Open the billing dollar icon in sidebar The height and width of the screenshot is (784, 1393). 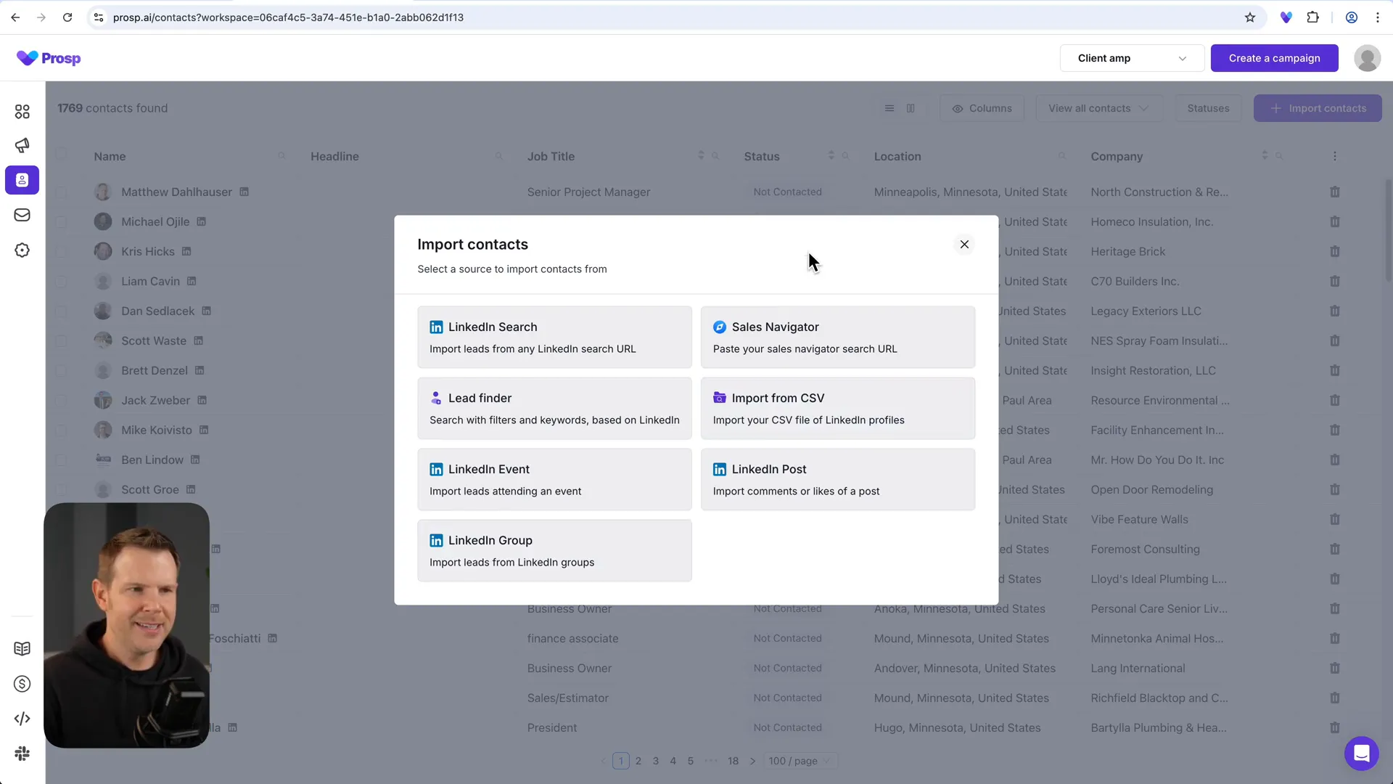(x=22, y=684)
